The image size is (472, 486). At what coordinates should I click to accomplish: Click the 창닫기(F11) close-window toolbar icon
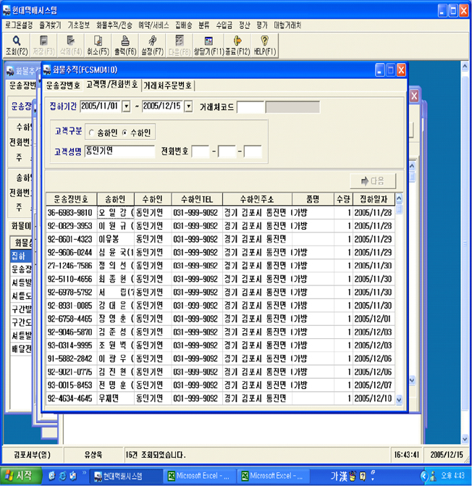208,44
